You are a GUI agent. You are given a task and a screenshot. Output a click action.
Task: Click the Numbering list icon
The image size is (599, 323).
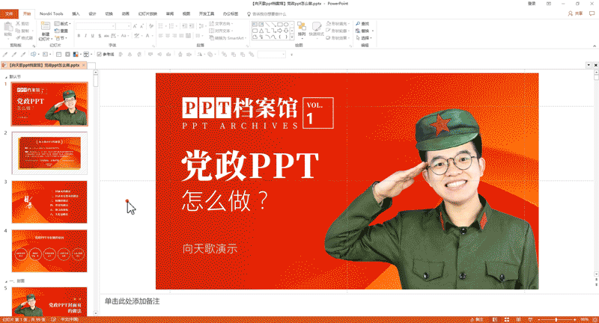173,26
